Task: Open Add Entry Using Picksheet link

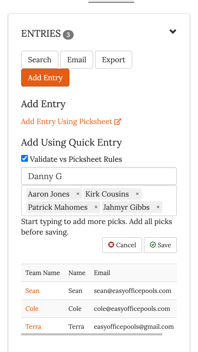Action: pyautogui.click(x=67, y=121)
